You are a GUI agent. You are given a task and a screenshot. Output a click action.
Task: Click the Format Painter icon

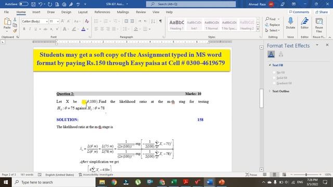15,31
